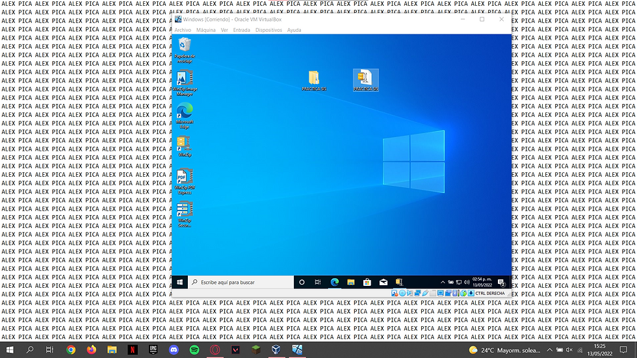Open weather widget showing 24°C
This screenshot has height=358, width=637.
504,350
